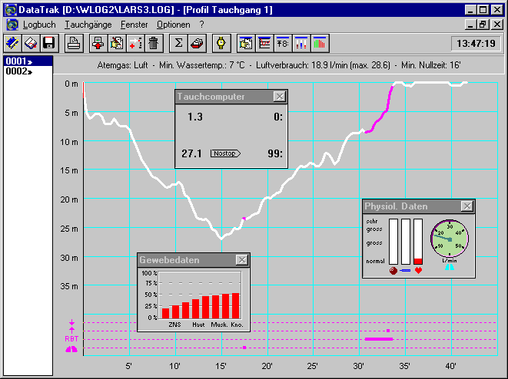The image size is (508, 379).
Task: Click the 13:47:19 clock display
Action: pos(476,43)
